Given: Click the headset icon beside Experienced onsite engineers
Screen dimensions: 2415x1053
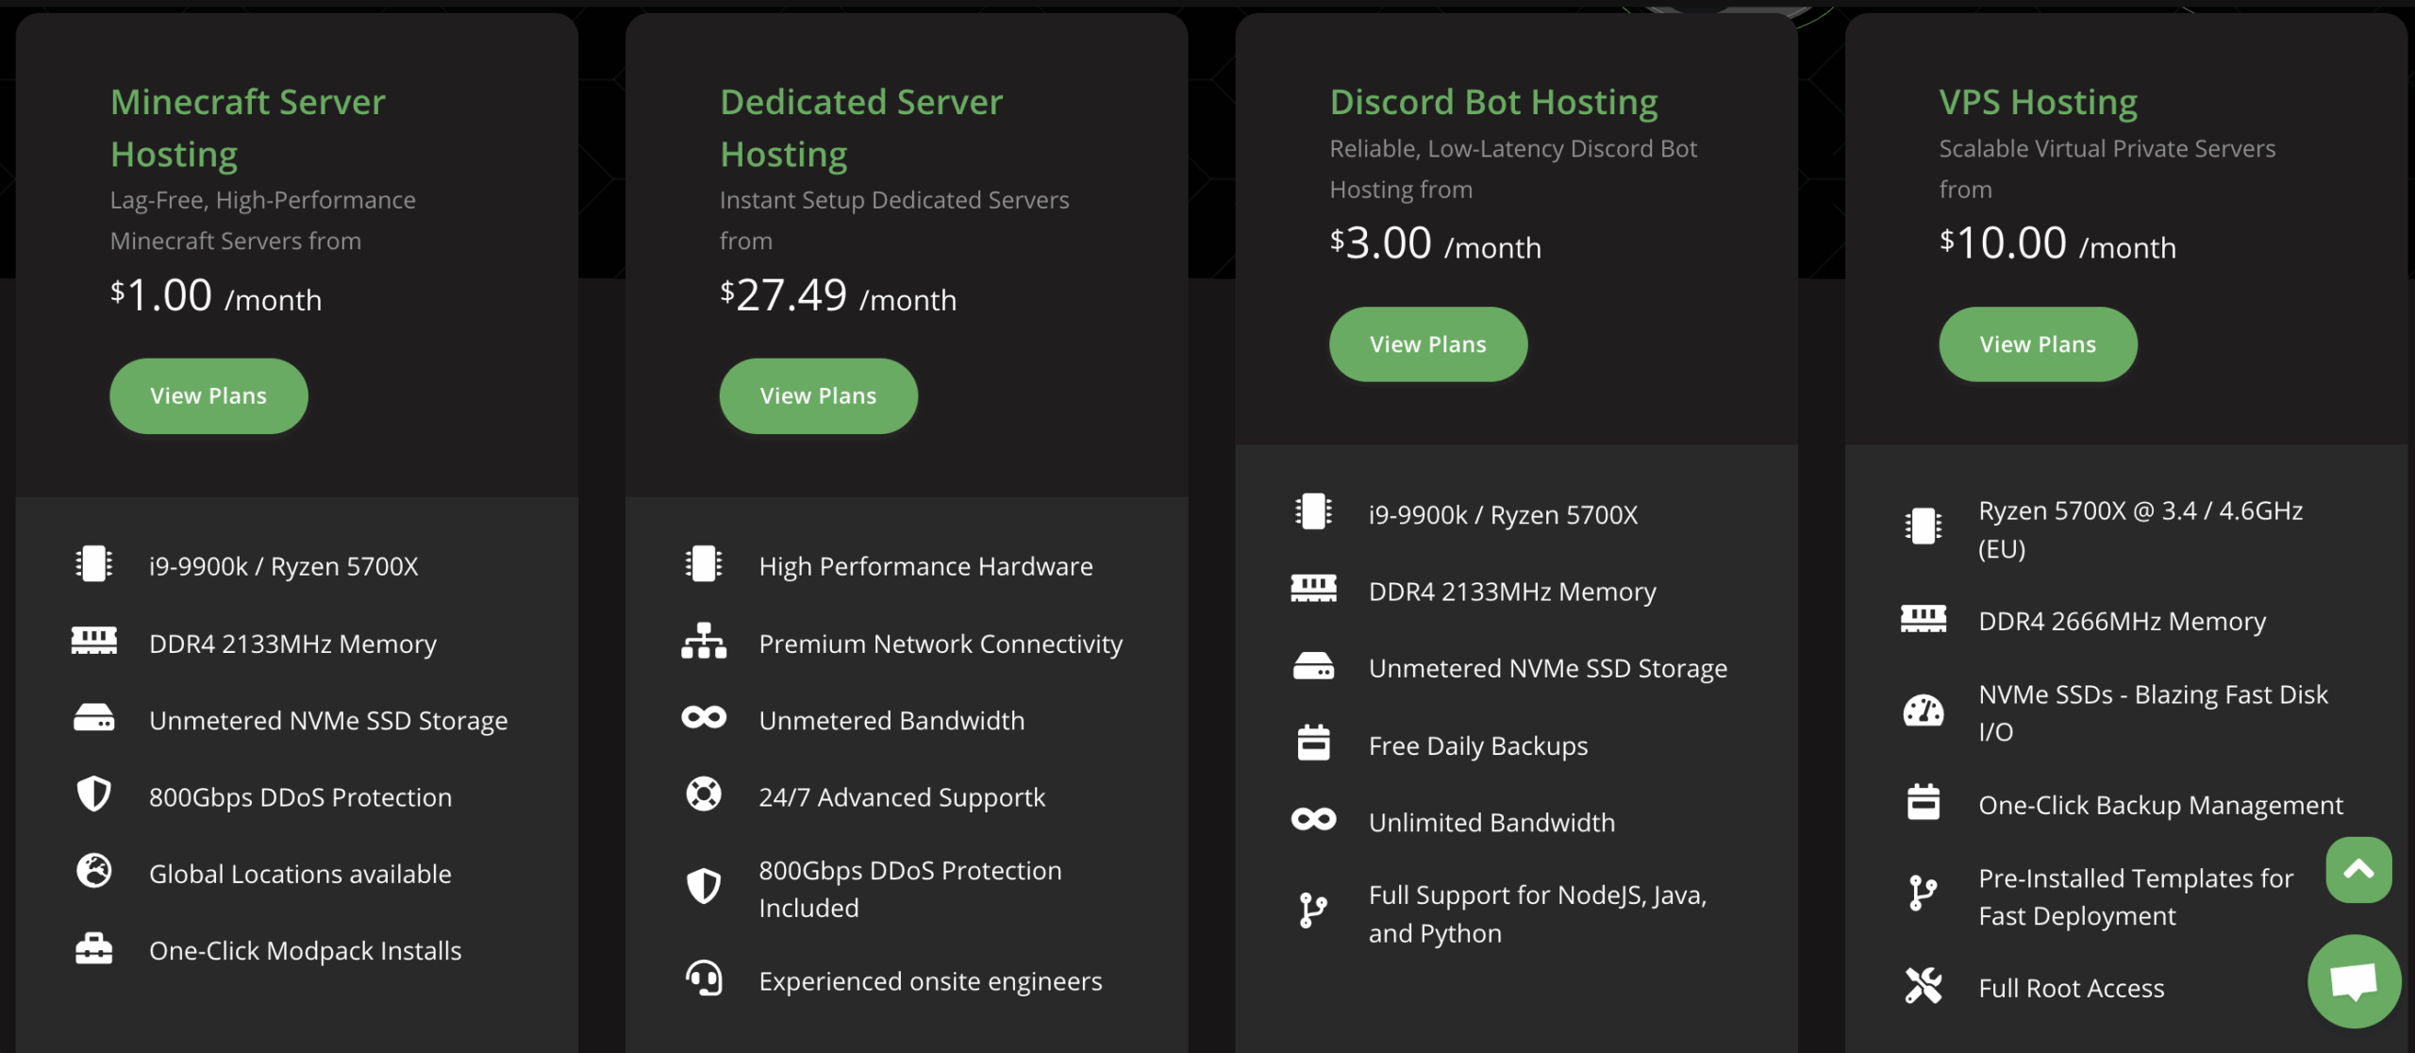Looking at the screenshot, I should point(702,979).
